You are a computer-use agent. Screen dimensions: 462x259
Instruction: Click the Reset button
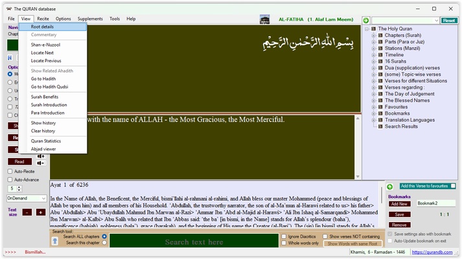click(449, 20)
